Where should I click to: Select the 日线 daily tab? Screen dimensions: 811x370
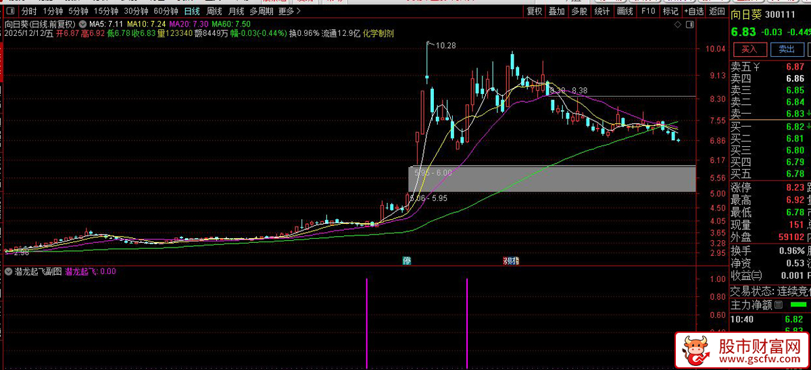click(x=192, y=11)
